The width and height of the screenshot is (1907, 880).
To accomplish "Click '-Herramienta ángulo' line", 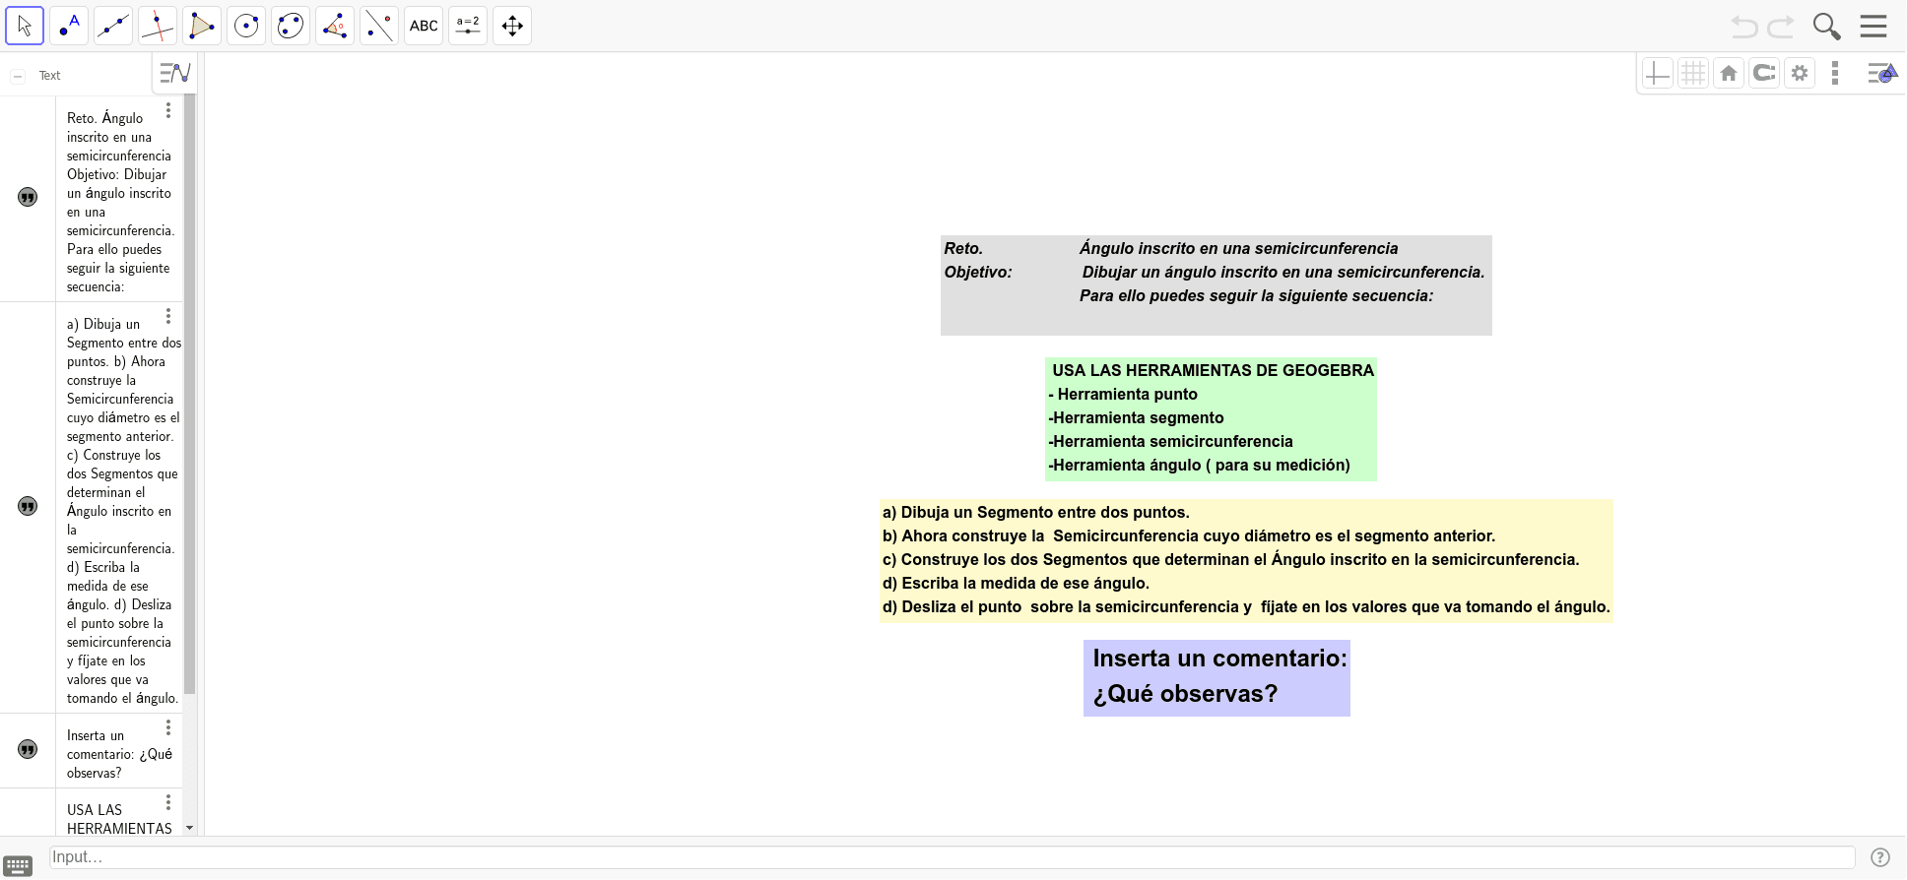I will coord(1199,465).
